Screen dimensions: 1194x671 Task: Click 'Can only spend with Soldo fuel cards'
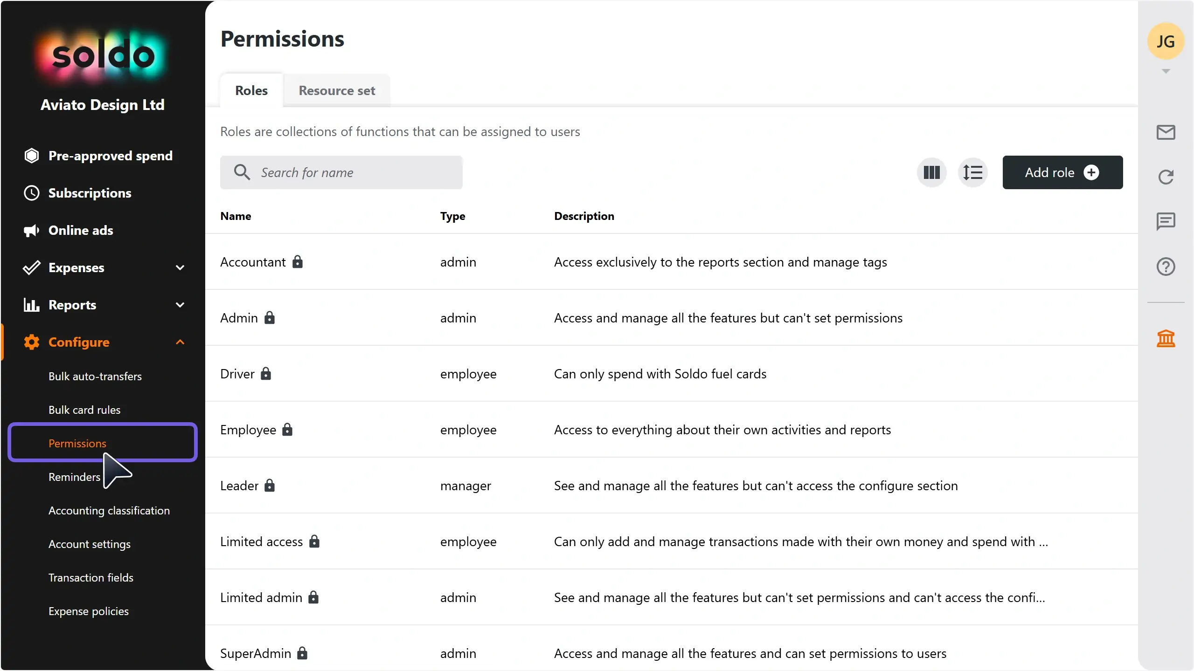tap(660, 374)
